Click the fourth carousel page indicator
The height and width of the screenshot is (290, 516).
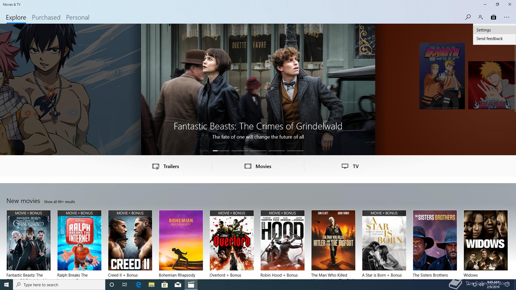277,151
